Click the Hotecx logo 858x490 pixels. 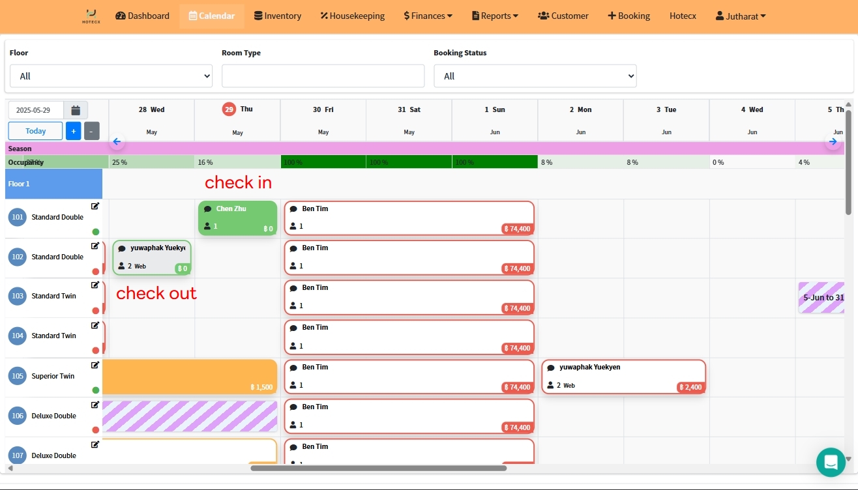pos(91,16)
